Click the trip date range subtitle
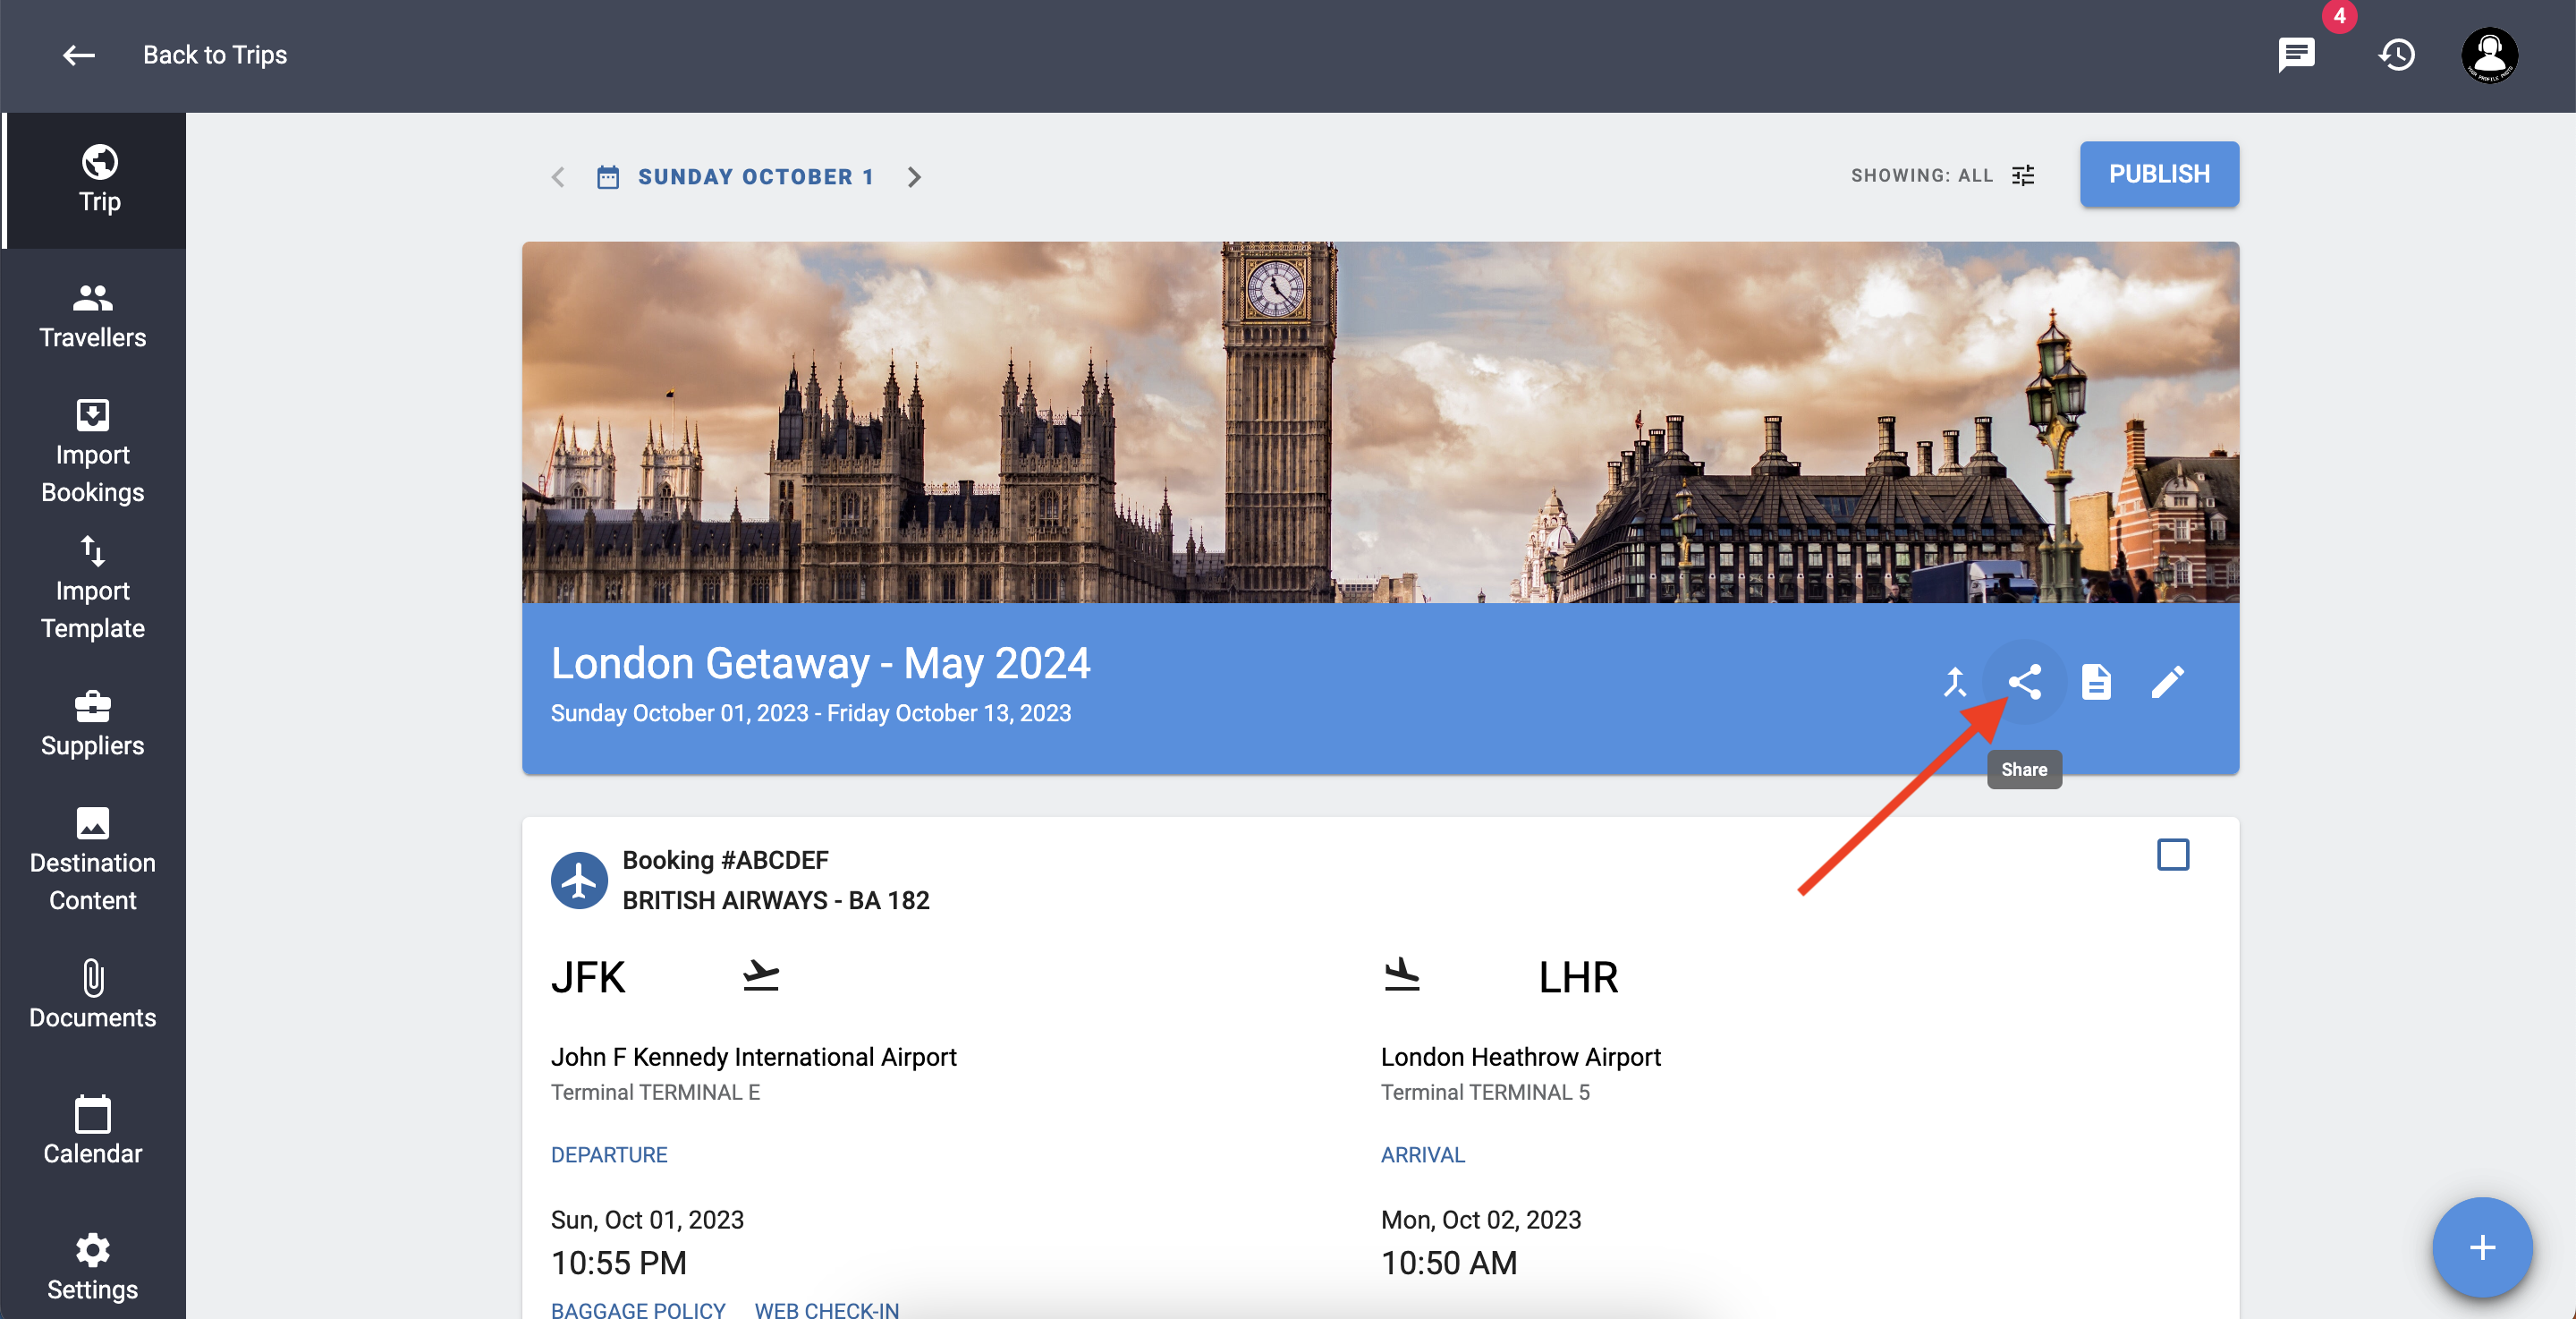 point(811,713)
